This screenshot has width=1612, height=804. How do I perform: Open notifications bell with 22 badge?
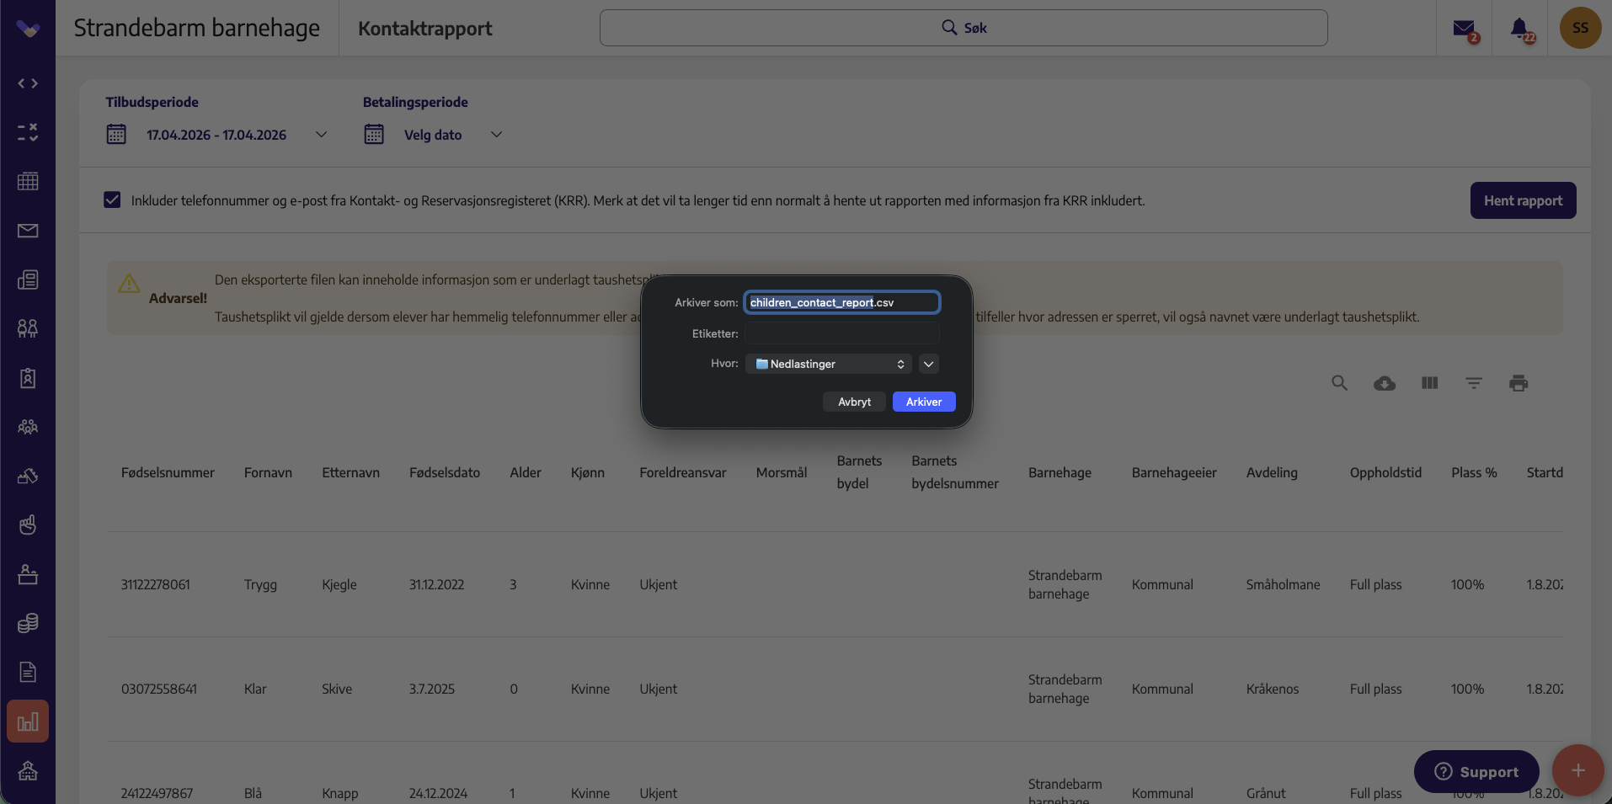pyautogui.click(x=1519, y=29)
